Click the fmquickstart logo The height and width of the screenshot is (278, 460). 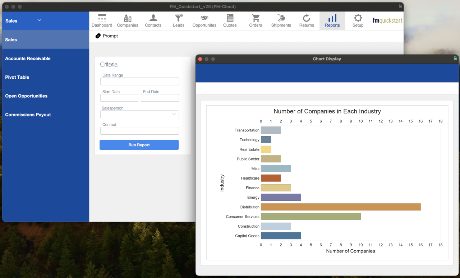click(x=387, y=20)
